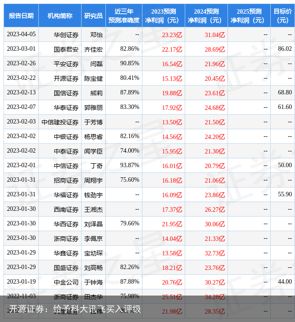295x322 pixels.
Task: Select the institution 中泰证券
Action: point(66,151)
